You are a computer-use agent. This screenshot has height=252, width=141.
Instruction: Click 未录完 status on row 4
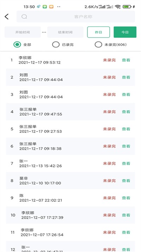point(109,112)
